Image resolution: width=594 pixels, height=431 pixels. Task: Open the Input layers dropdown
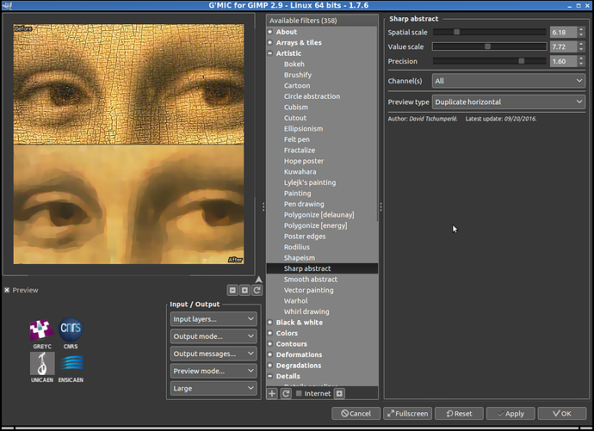[213, 319]
